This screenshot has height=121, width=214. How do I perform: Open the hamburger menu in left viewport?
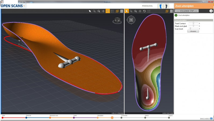pyautogui.click(x=122, y=11)
